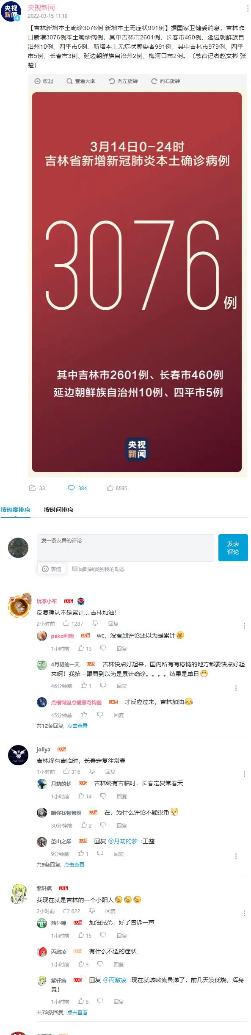
Task: Switch to 按时间排序 tab
Action: [x=58, y=509]
